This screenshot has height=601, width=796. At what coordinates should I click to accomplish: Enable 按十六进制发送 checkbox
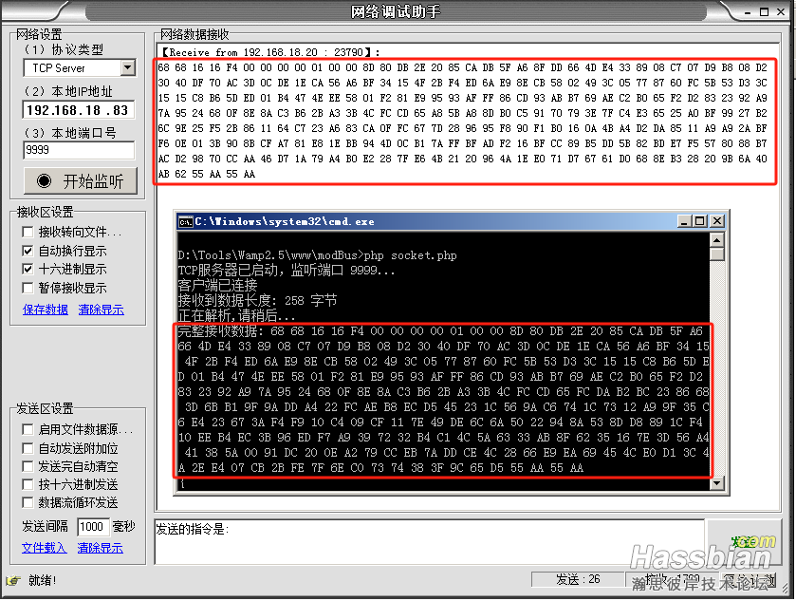click(28, 484)
